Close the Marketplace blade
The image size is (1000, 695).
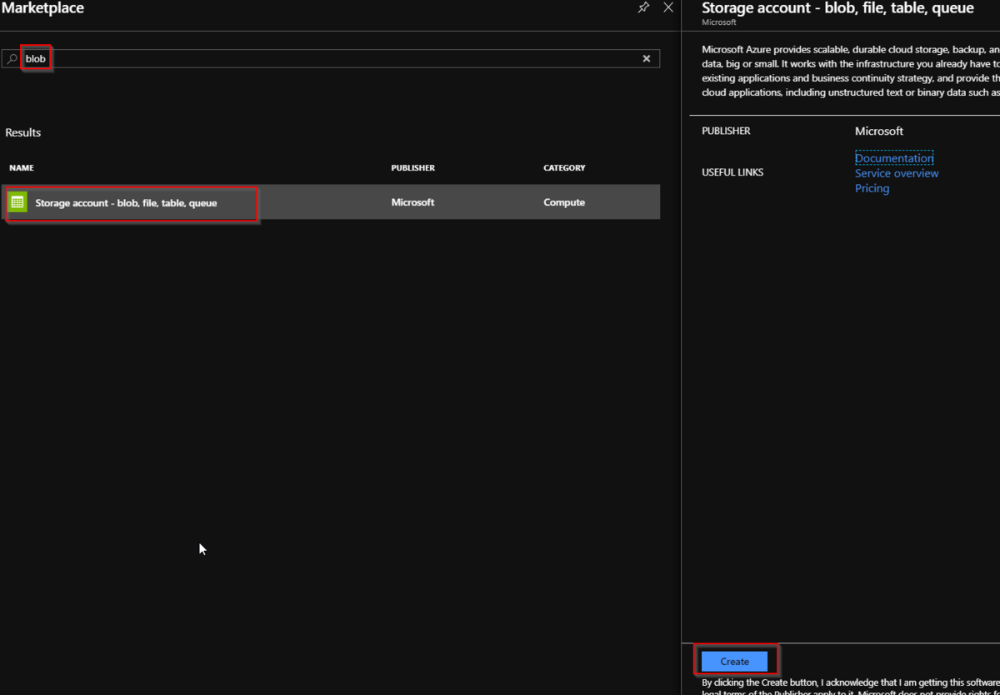click(x=667, y=7)
